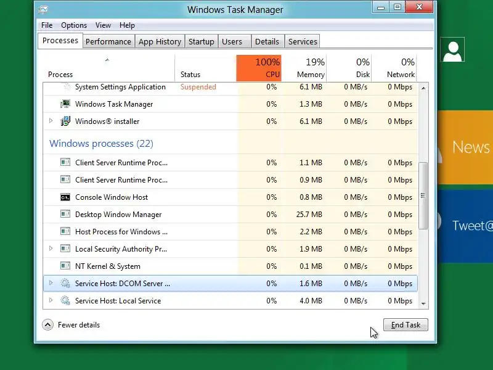This screenshot has height=370, width=493.
Task: Click the scrollbar down arrow
Action: [x=423, y=303]
